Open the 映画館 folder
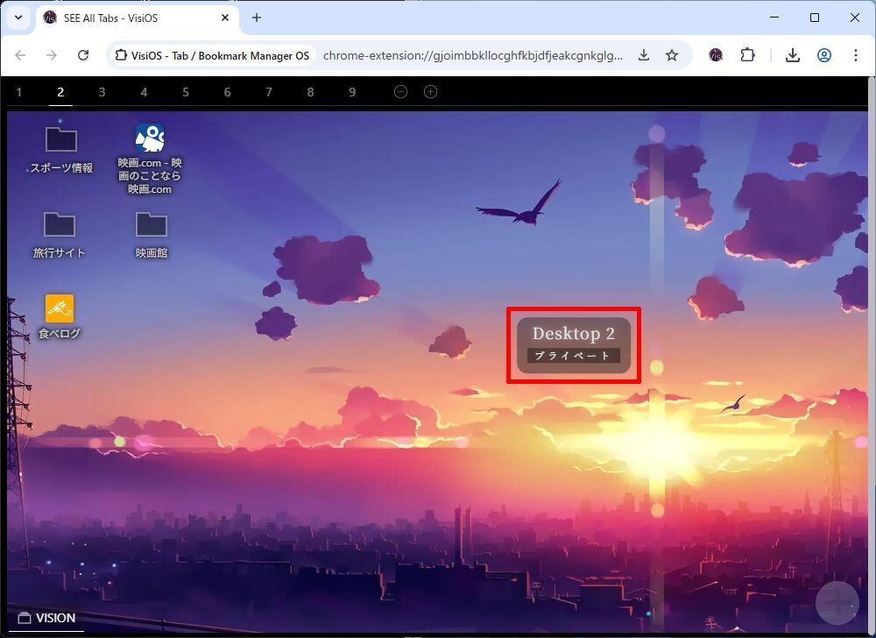 (152, 224)
